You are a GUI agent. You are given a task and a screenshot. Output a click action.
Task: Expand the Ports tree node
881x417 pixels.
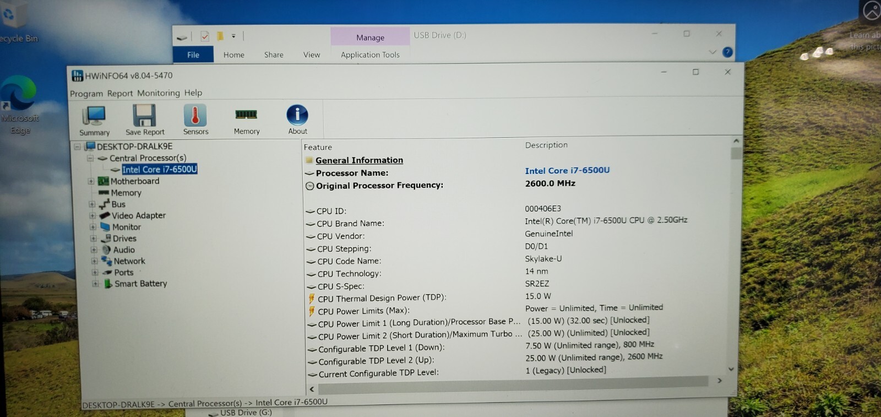pos(95,272)
